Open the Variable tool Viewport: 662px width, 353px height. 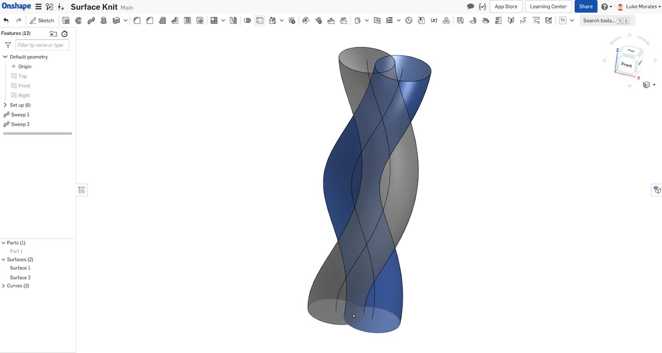(434, 20)
